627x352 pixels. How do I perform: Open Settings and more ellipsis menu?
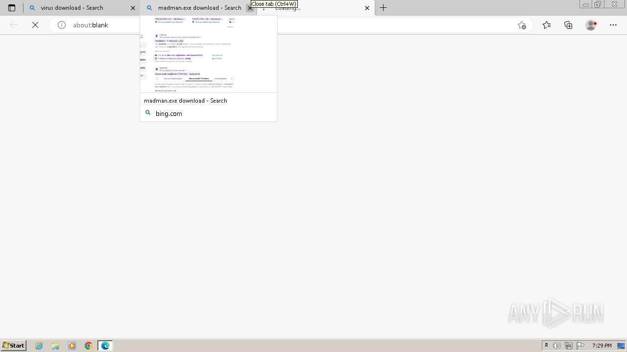(613, 25)
